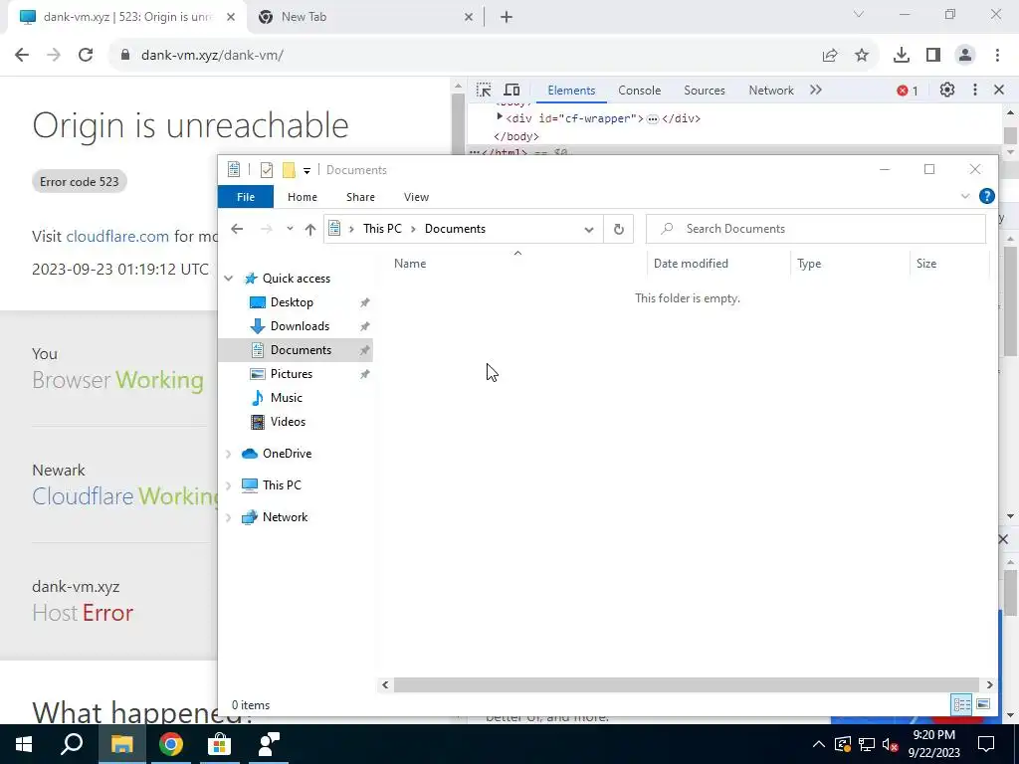The image size is (1019, 764).
Task: Expand the Network tree node
Action: pyautogui.click(x=229, y=517)
